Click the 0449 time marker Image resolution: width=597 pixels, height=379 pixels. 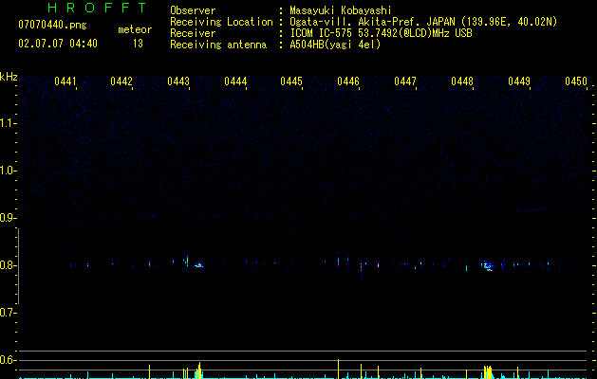[519, 81]
